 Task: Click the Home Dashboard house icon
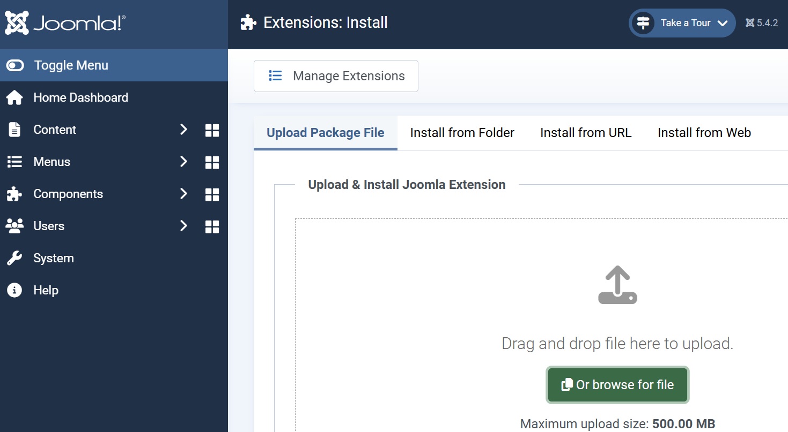[14, 98]
